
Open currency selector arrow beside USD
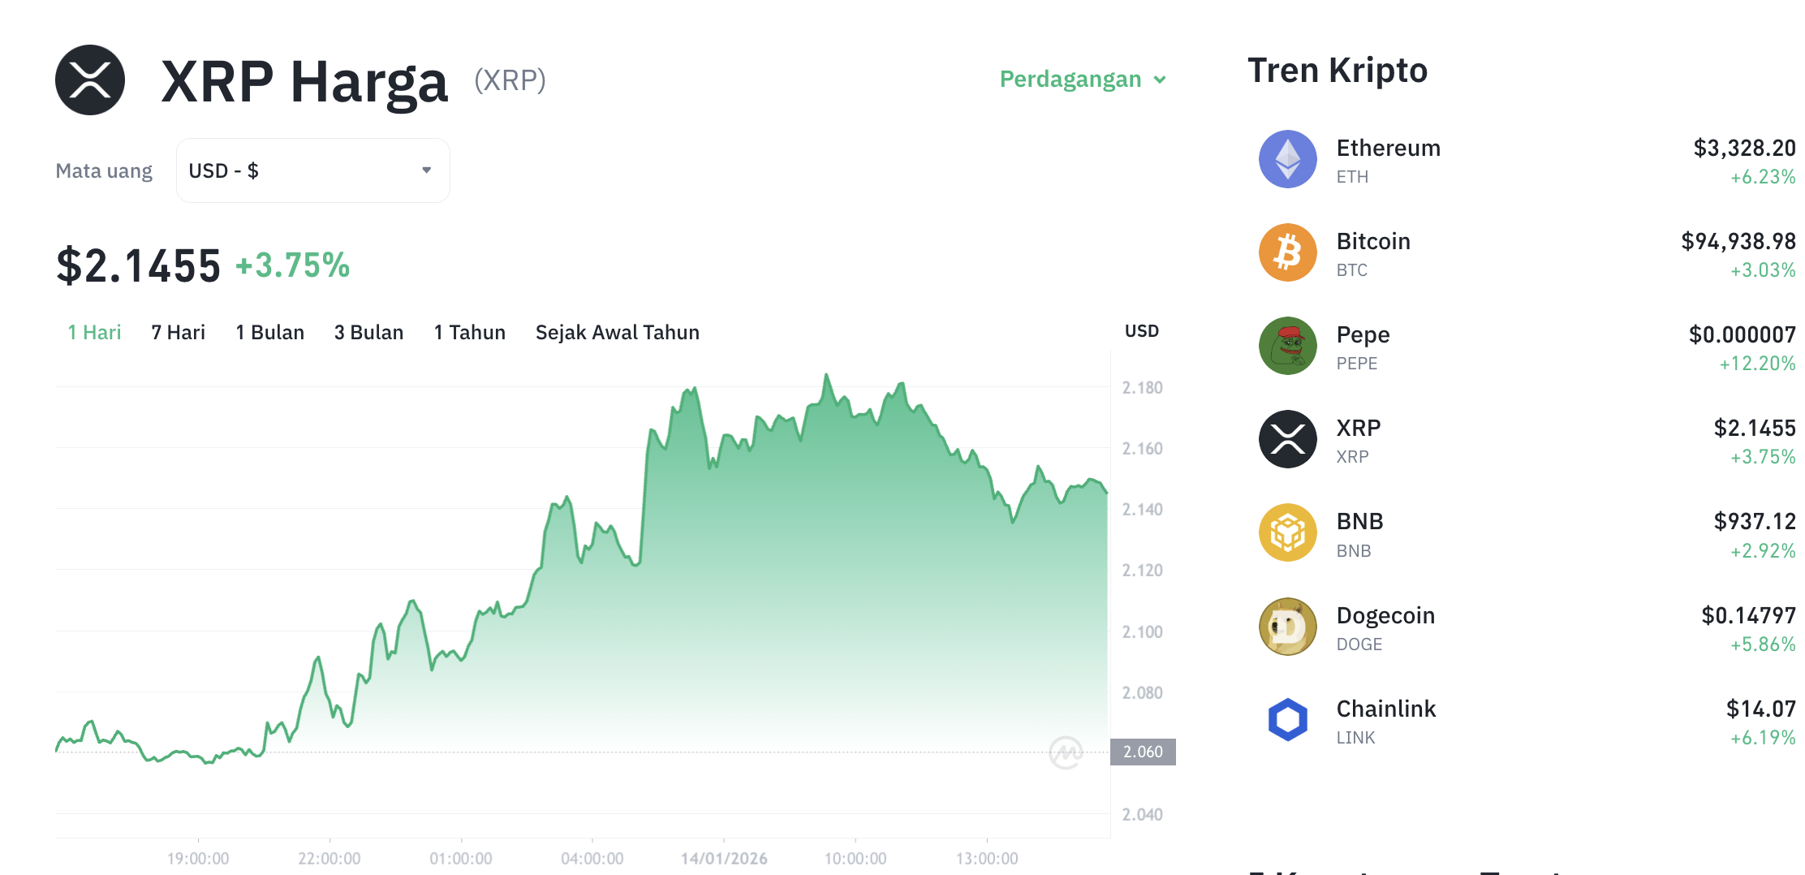click(x=425, y=170)
